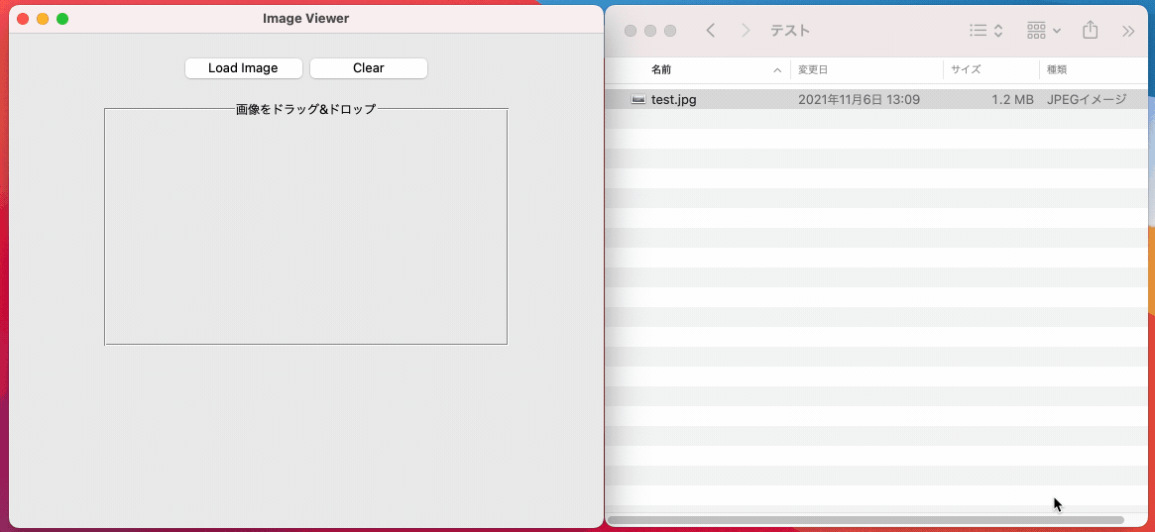This screenshot has height=532, width=1155.
Task: Sort by 変更日 column header
Action: [813, 70]
